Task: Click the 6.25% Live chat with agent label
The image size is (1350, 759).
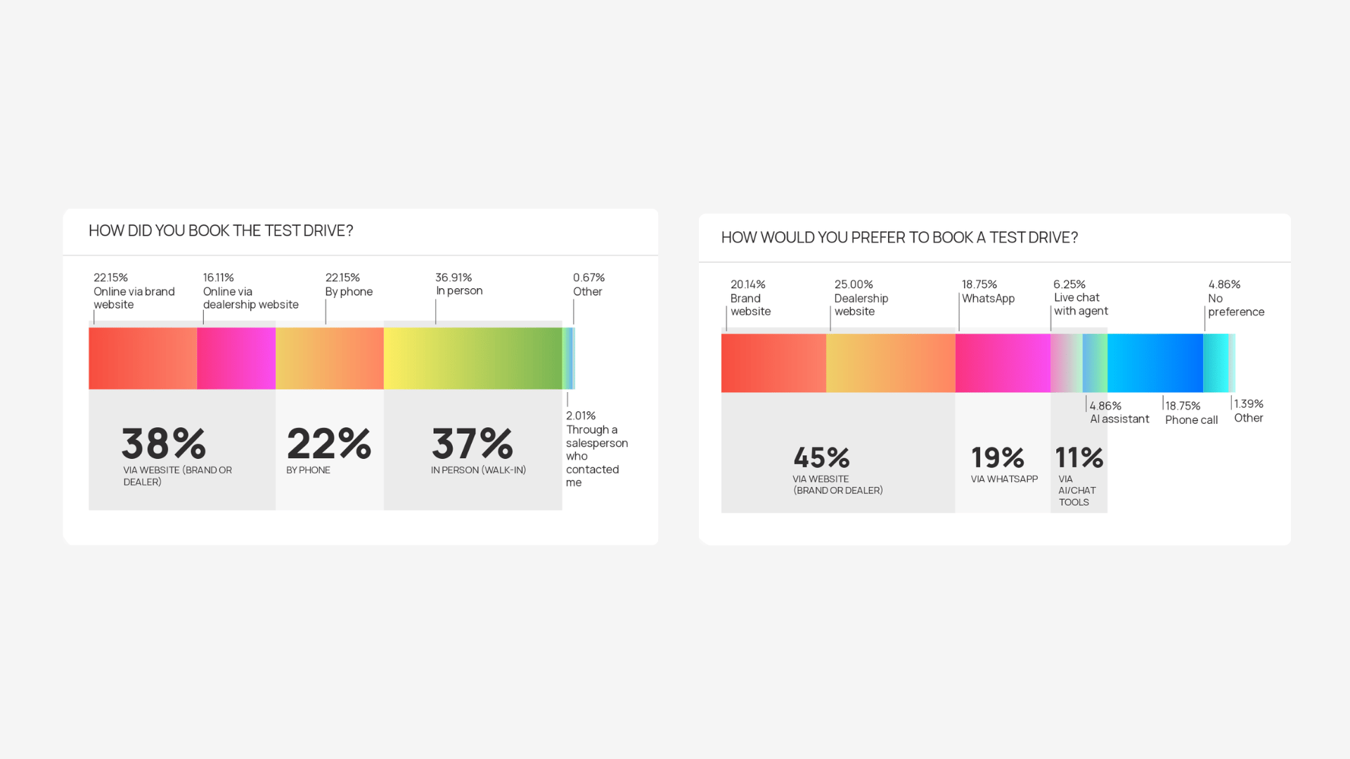Action: [x=1080, y=298]
